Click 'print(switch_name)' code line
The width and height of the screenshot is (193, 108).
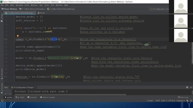(30, 51)
